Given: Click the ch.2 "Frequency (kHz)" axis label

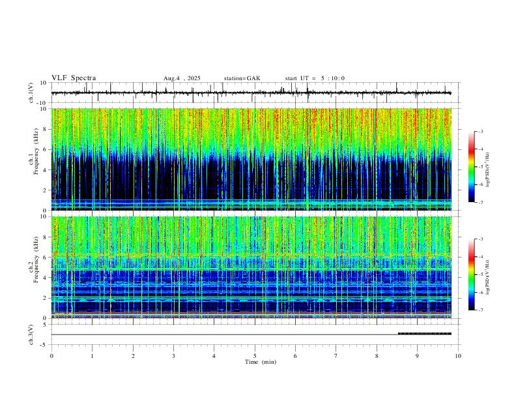Looking at the screenshot, I should pos(36,259).
